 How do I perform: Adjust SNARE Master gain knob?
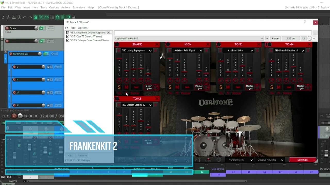pyautogui.click(x=155, y=87)
